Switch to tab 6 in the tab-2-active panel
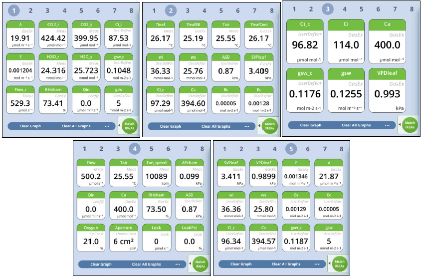 coord(237,11)
